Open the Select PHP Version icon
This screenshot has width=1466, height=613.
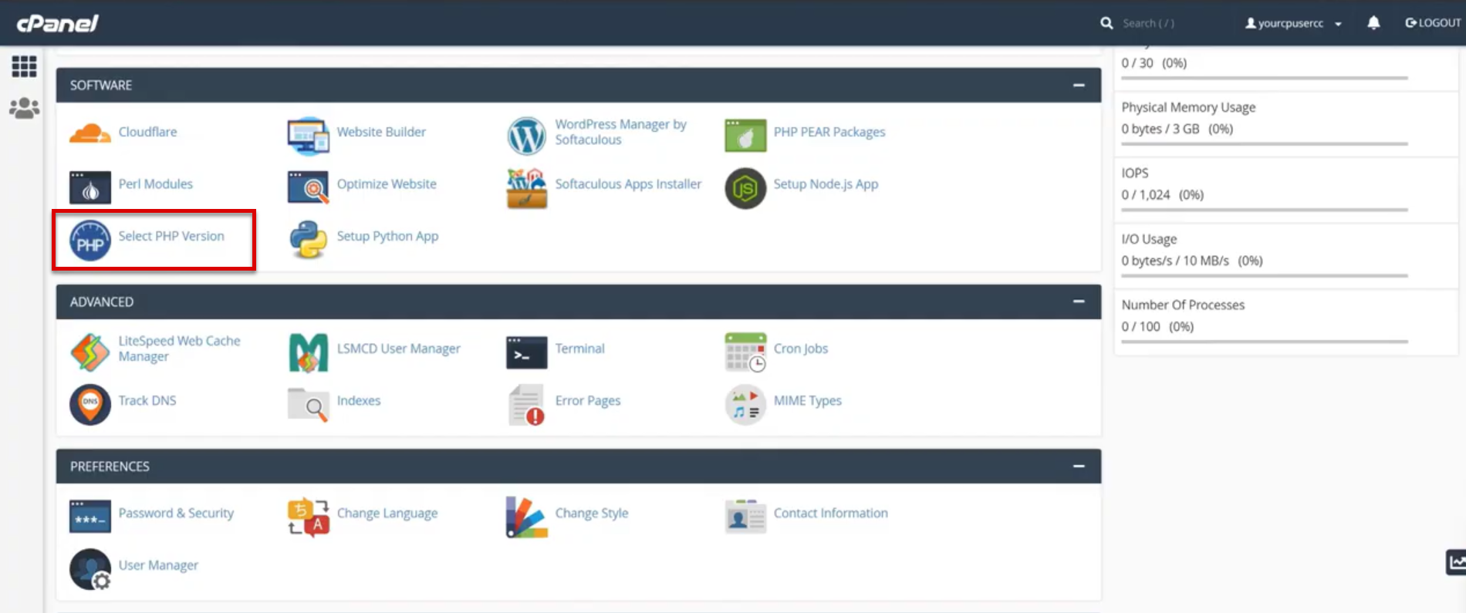(90, 241)
